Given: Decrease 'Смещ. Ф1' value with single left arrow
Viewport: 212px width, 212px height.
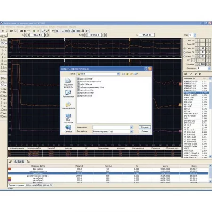Looking at the screenshot, I should point(198,49).
